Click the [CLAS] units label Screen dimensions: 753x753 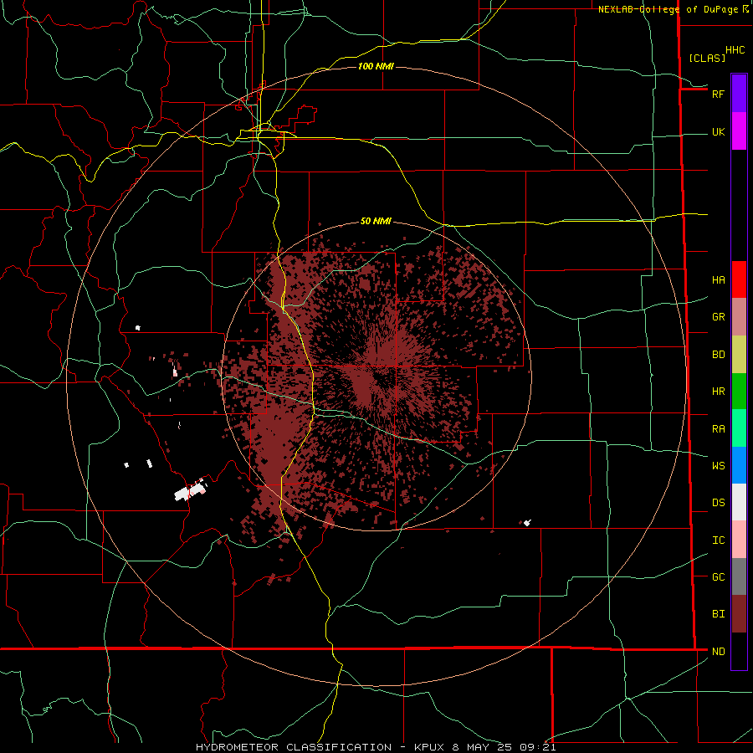point(707,59)
